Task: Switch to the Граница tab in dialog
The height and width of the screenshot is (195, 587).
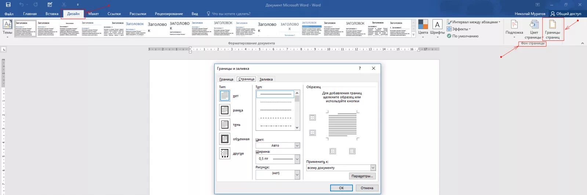Action: [226, 79]
